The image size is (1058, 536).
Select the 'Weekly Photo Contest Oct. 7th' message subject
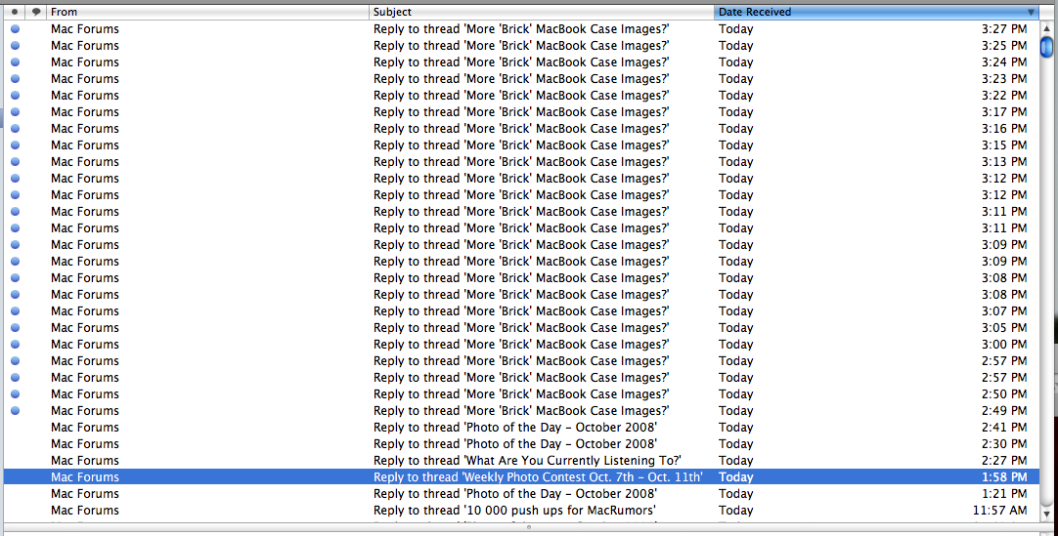(x=538, y=477)
